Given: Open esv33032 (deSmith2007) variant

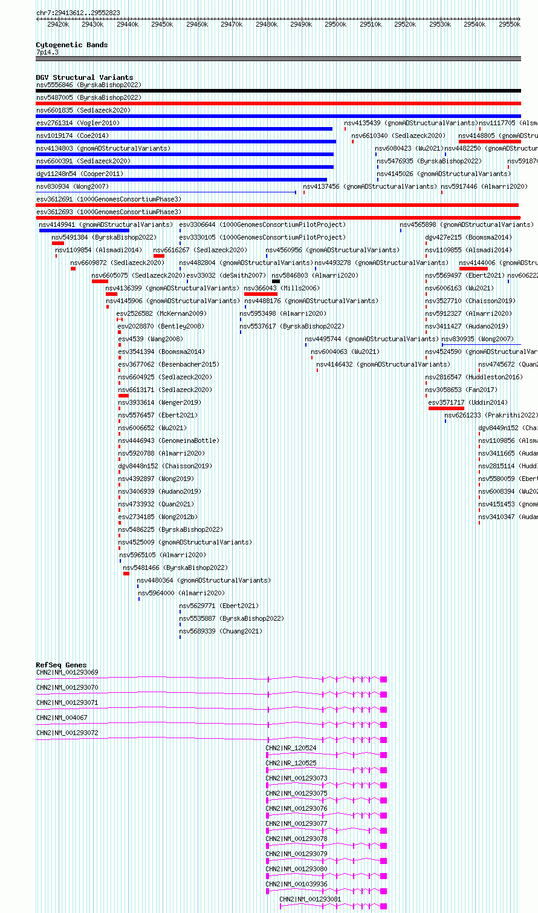Looking at the screenshot, I should pos(226,275).
